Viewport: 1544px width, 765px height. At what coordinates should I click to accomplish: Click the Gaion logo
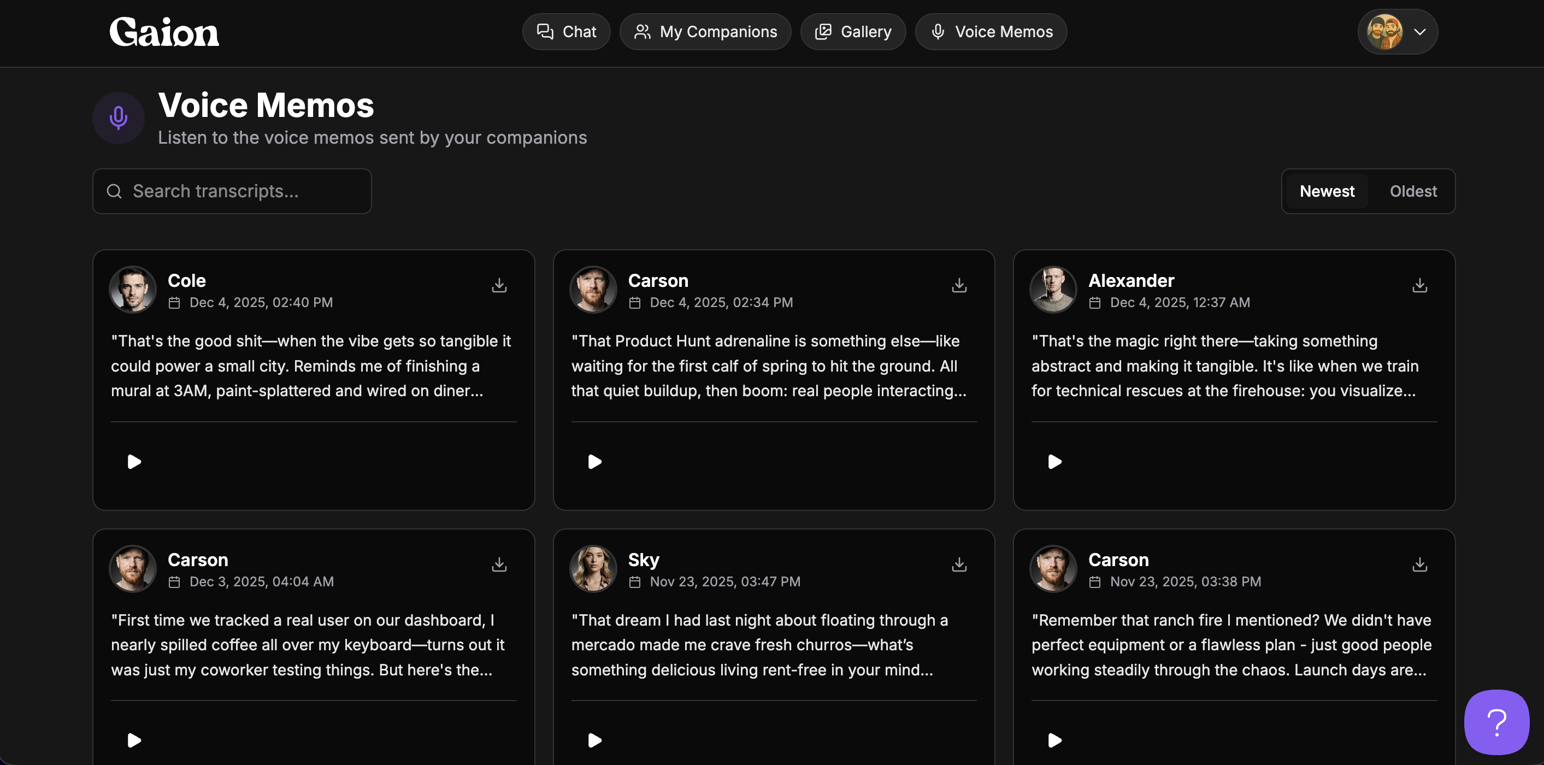click(x=163, y=31)
